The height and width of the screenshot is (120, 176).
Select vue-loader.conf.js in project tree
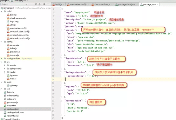coord(17,28)
